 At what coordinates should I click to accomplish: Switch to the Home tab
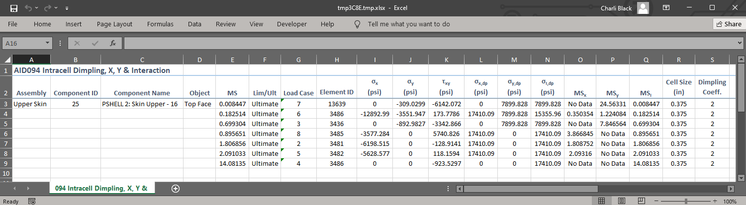click(x=42, y=24)
